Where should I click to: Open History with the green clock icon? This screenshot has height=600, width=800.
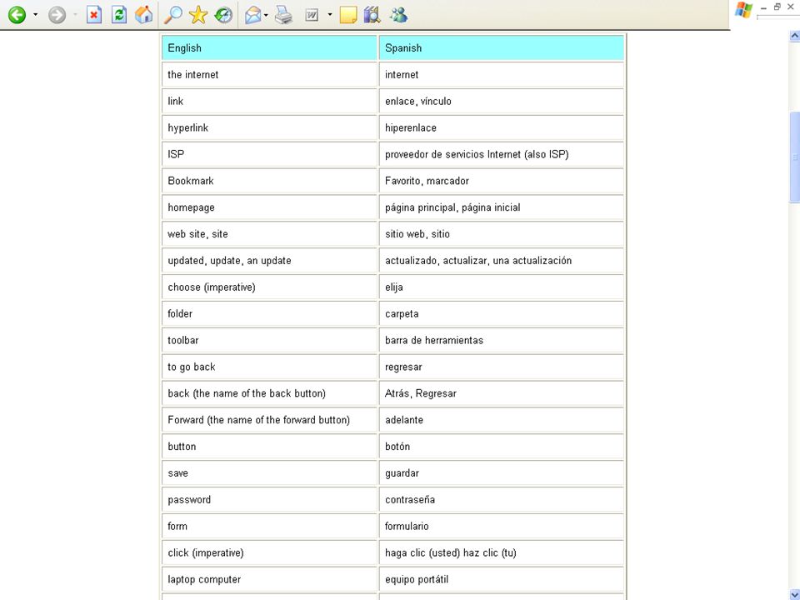[x=223, y=15]
